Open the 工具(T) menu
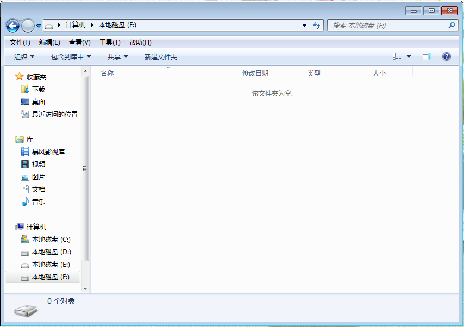 pyautogui.click(x=110, y=42)
